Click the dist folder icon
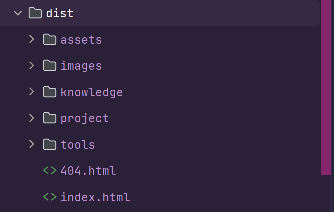This screenshot has height=212, width=334. coord(35,13)
